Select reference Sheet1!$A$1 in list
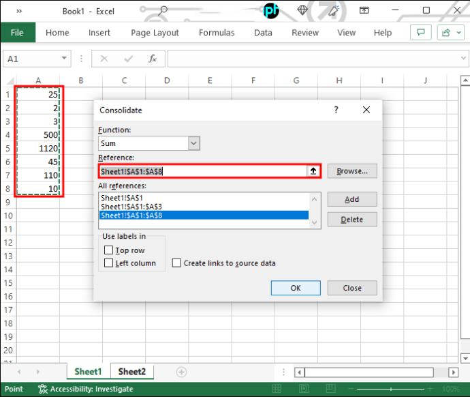The image size is (470, 397). point(204,198)
